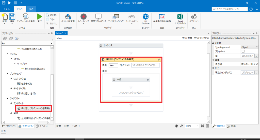Collapse the ワークフロー tree node
This screenshot has height=140, width=260.
pyautogui.click(x=7, y=98)
